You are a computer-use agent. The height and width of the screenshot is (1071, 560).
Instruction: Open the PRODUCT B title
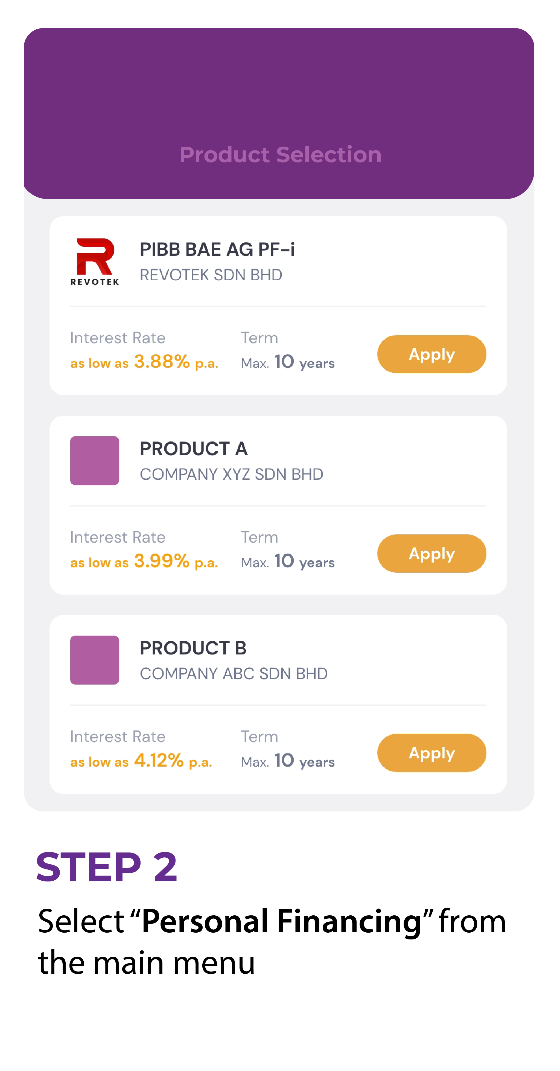(193, 648)
